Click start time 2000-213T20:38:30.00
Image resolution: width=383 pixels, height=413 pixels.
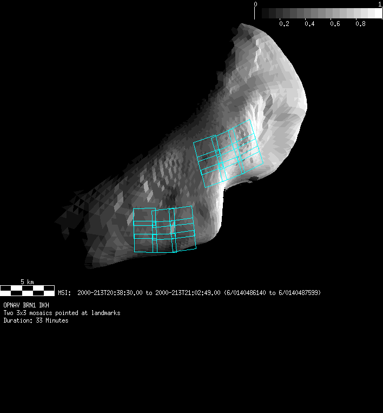pyautogui.click(x=110, y=293)
